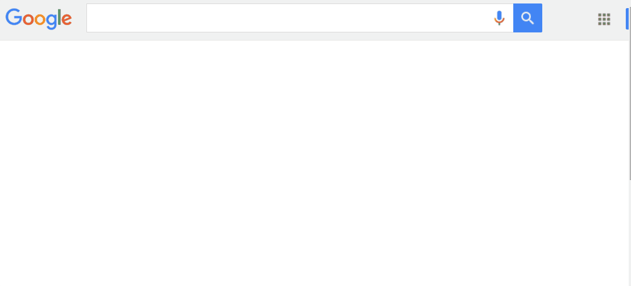631x286 pixels.
Task: Open the apps launcher next to the search bar
Action: [604, 19]
